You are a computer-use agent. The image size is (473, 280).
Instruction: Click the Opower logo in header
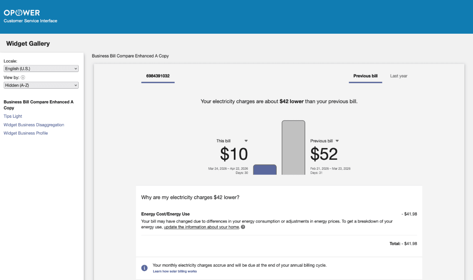pyautogui.click(x=22, y=12)
